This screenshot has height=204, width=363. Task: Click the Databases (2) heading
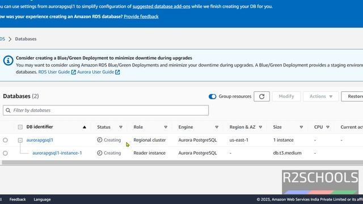point(21,96)
